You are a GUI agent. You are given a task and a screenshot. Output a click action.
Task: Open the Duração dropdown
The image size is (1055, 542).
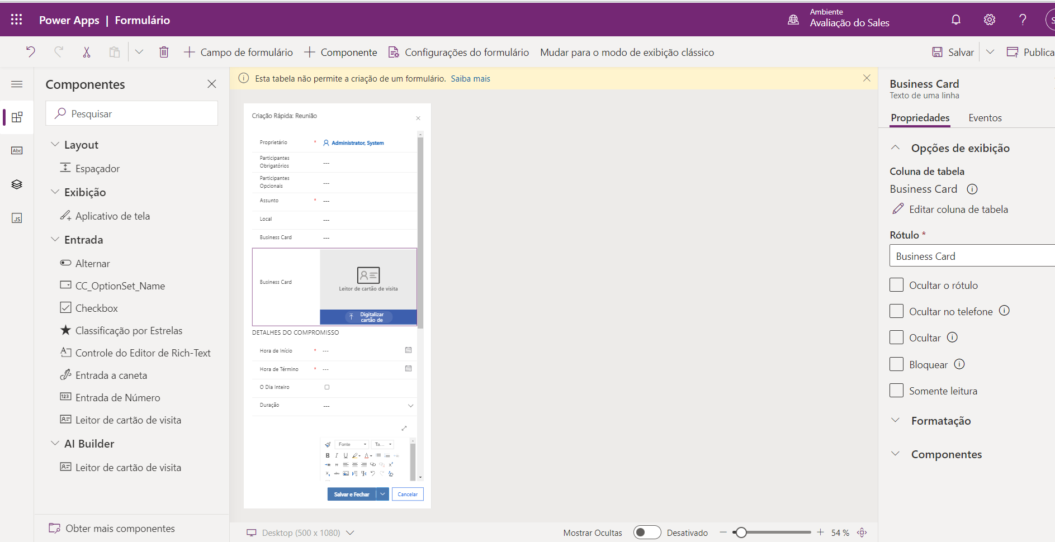point(411,406)
